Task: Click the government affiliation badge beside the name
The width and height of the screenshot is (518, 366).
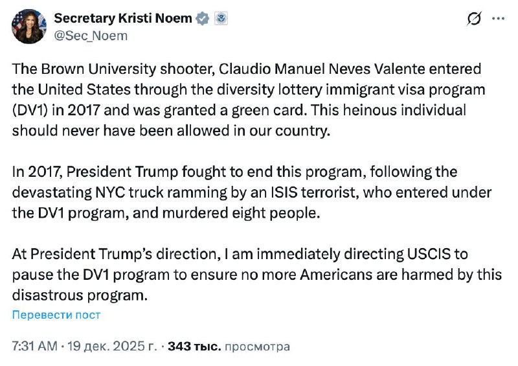Action: (221, 19)
